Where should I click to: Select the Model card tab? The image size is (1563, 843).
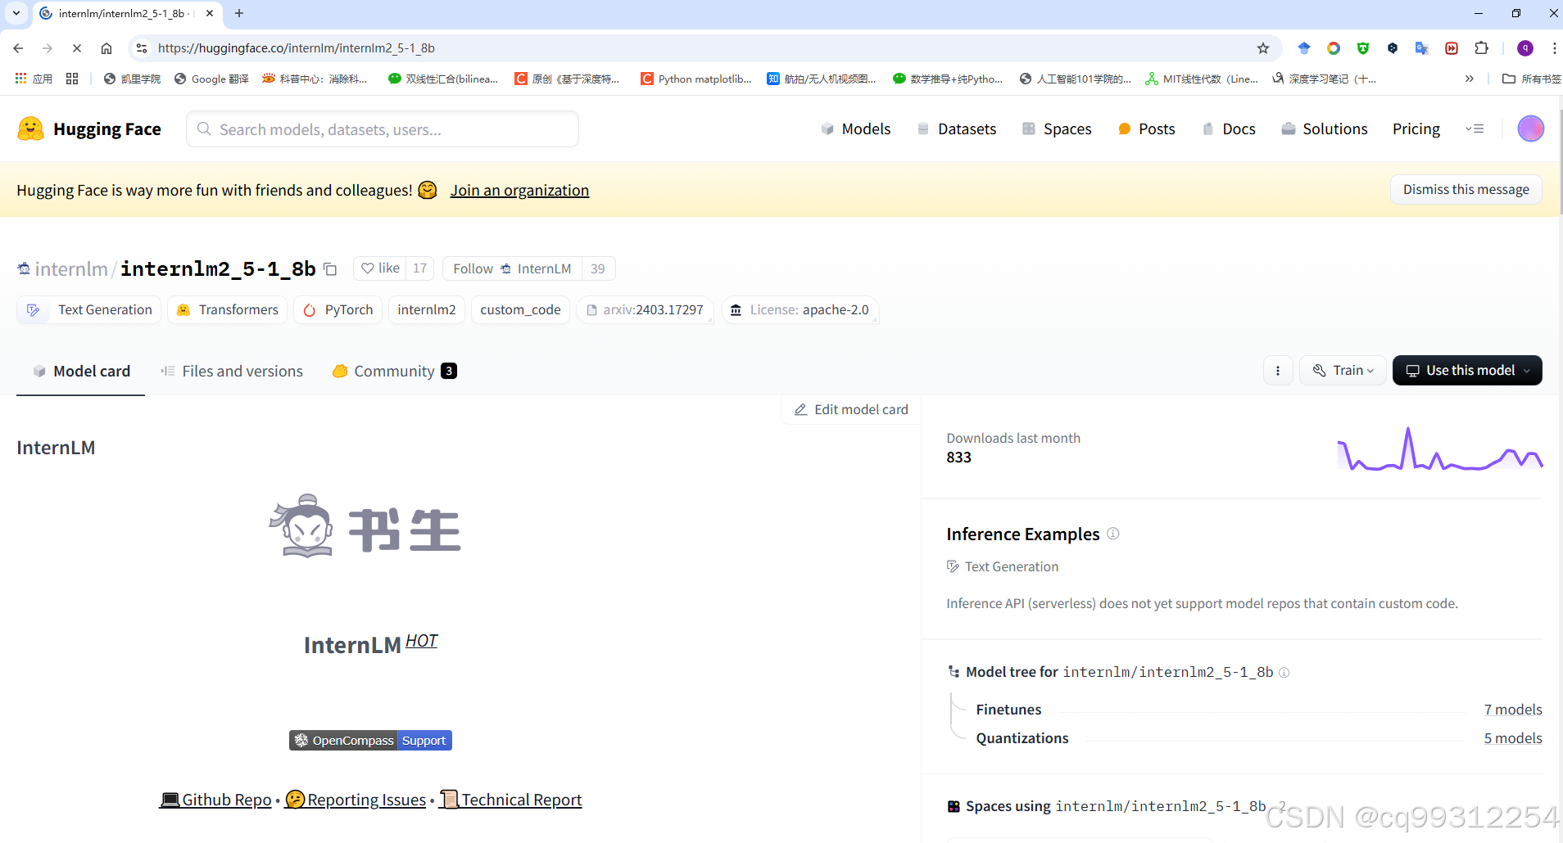(81, 372)
